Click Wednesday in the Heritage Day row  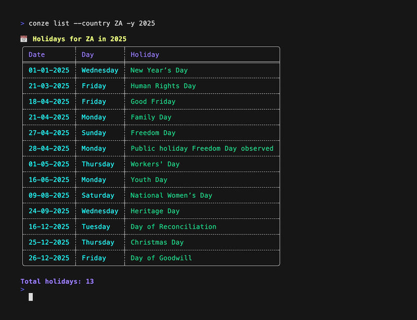tap(100, 211)
